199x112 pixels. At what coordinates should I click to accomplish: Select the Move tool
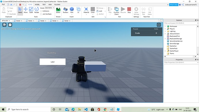coord(26,10)
